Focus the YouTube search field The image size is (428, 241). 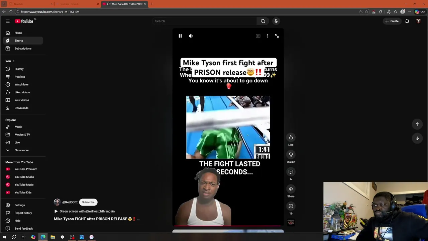(204, 21)
